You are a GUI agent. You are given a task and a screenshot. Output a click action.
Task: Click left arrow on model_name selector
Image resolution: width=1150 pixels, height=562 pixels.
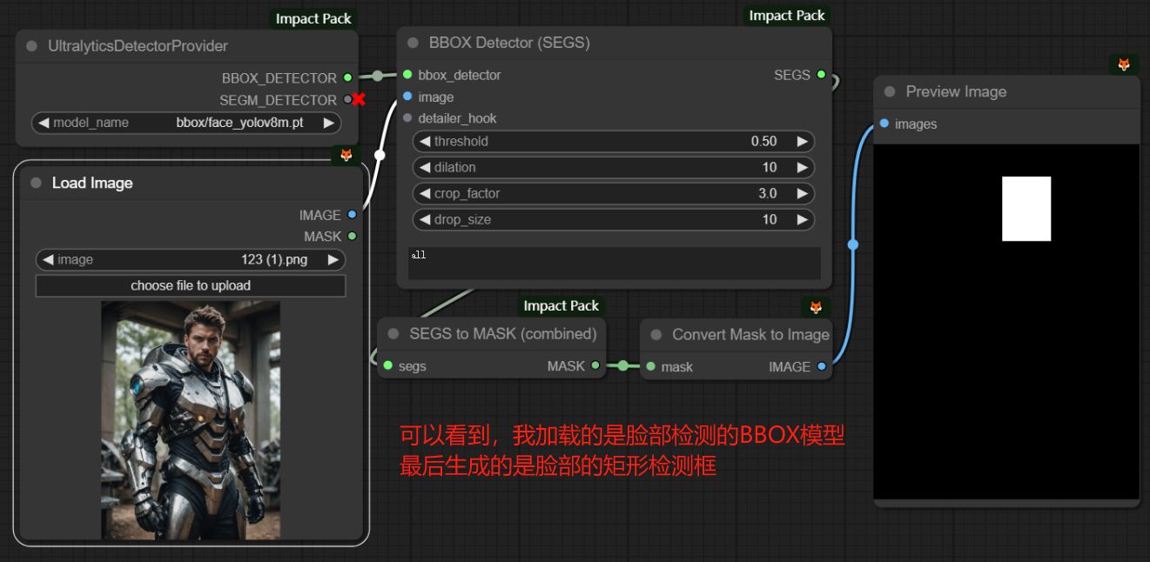pyautogui.click(x=44, y=123)
